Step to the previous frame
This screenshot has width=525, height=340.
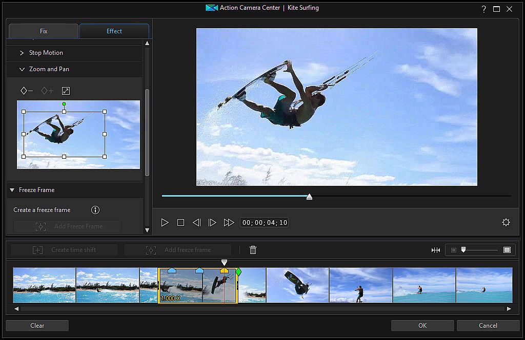click(196, 222)
